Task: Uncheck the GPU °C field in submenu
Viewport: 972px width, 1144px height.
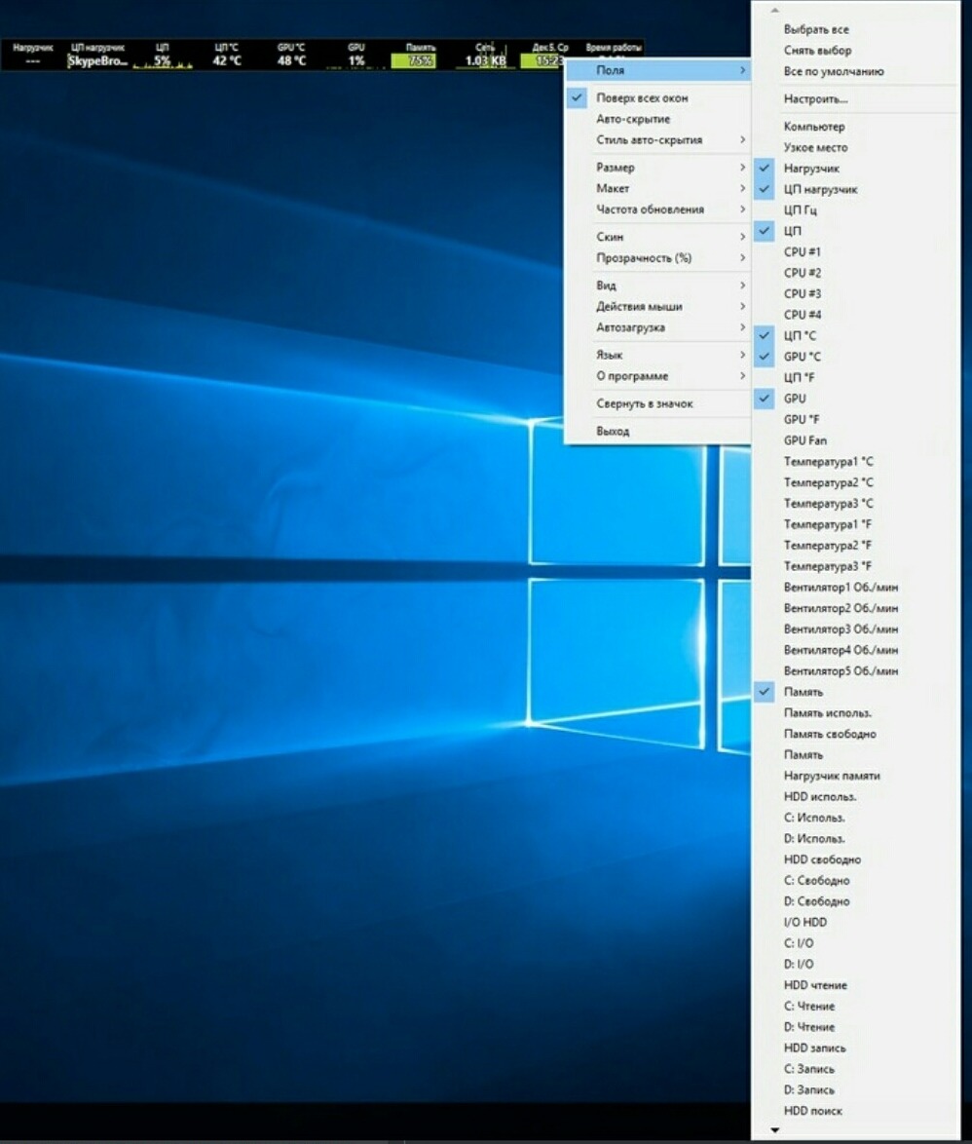Action: pyautogui.click(x=802, y=357)
